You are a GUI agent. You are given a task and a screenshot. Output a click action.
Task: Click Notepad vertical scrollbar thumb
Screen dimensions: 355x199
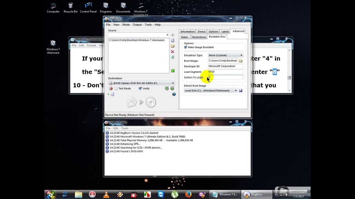[289, 78]
